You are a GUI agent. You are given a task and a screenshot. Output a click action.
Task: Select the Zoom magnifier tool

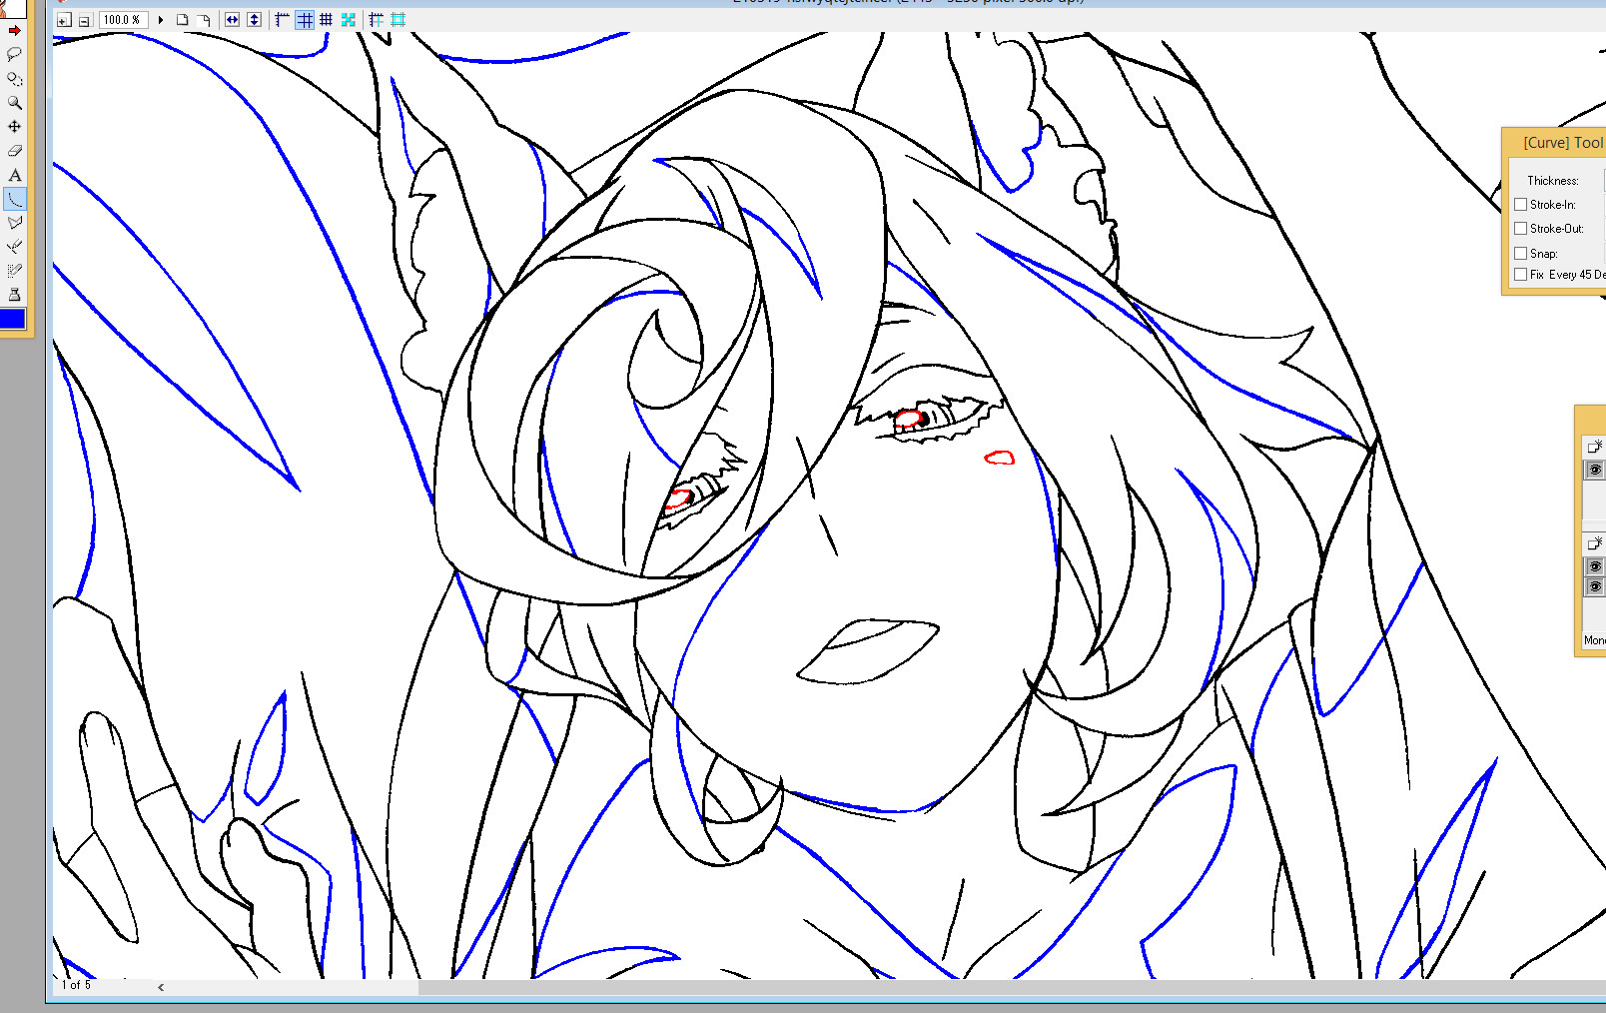pyautogui.click(x=14, y=103)
